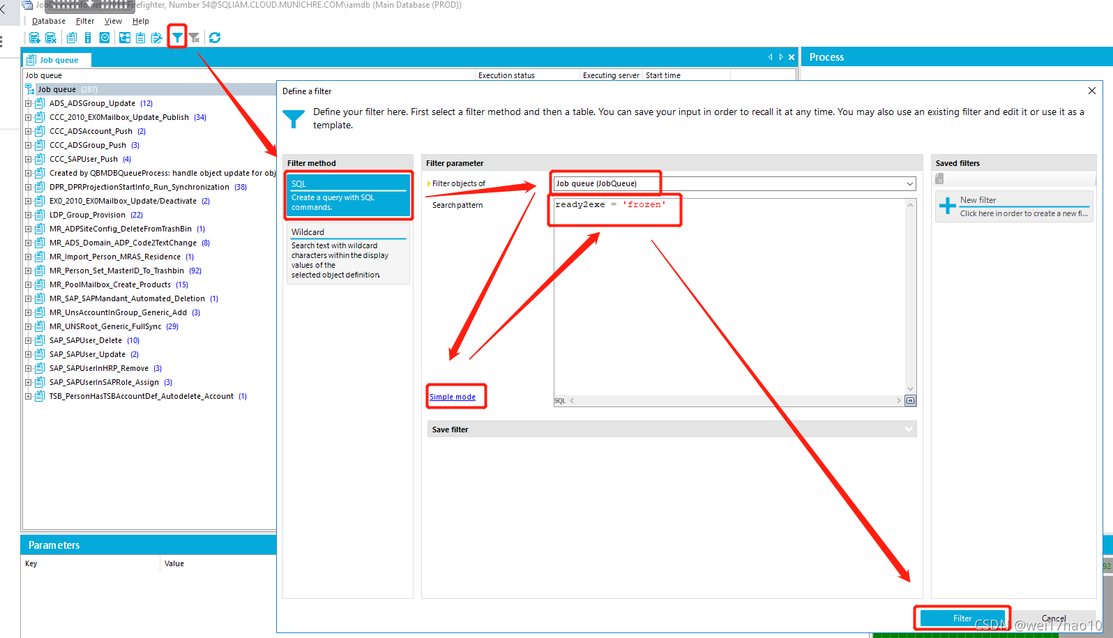
Task: Apply filter with the Filter button
Action: [962, 618]
